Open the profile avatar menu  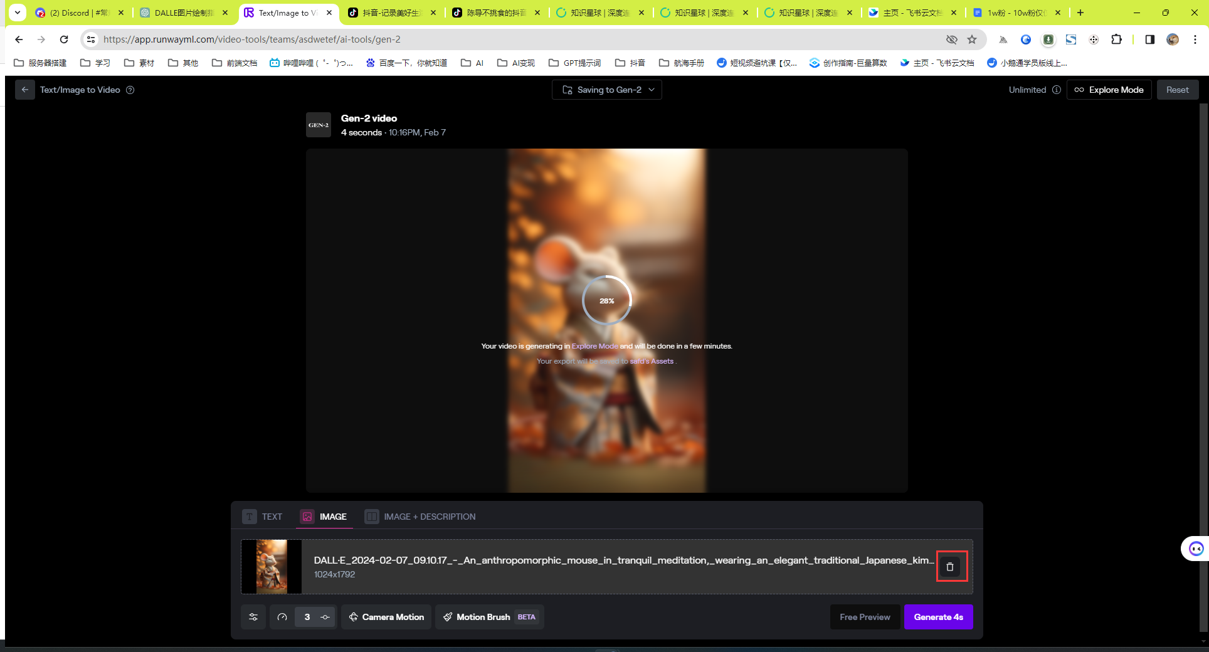coord(1173,39)
